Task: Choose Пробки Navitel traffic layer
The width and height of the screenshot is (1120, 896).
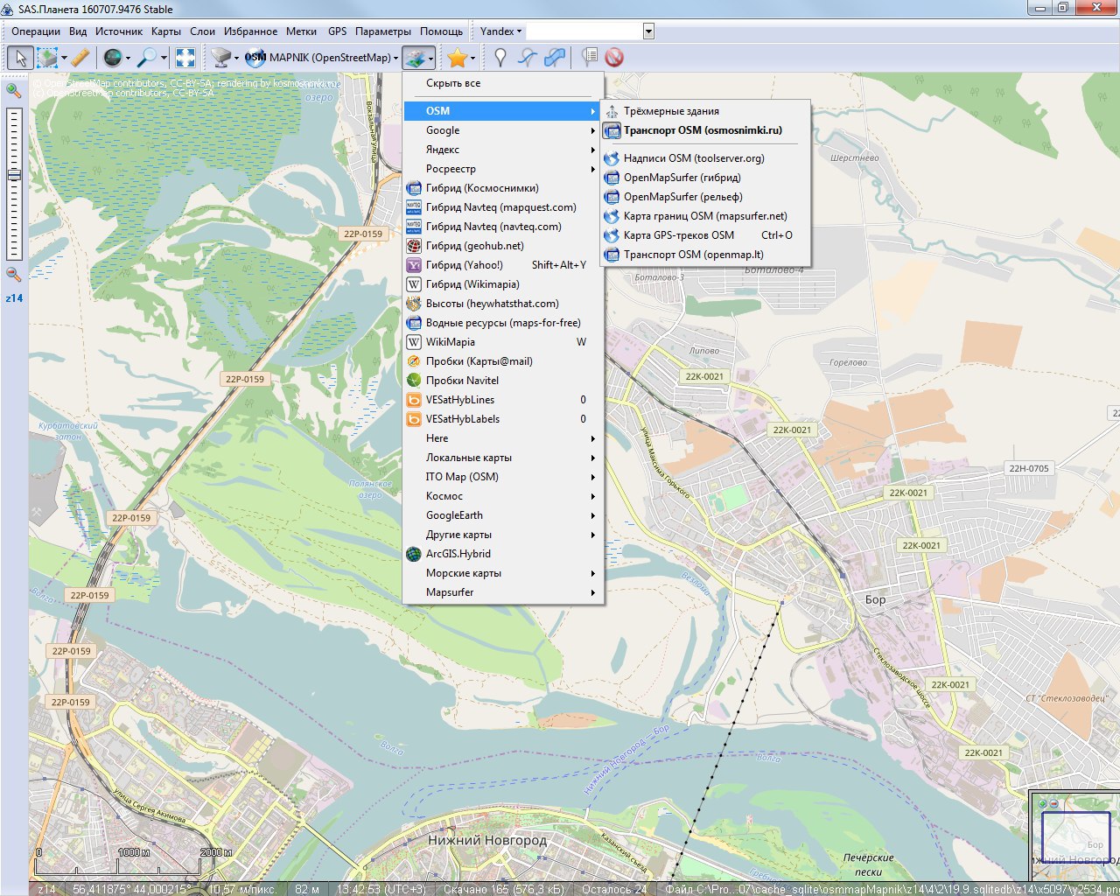Action: (x=503, y=381)
